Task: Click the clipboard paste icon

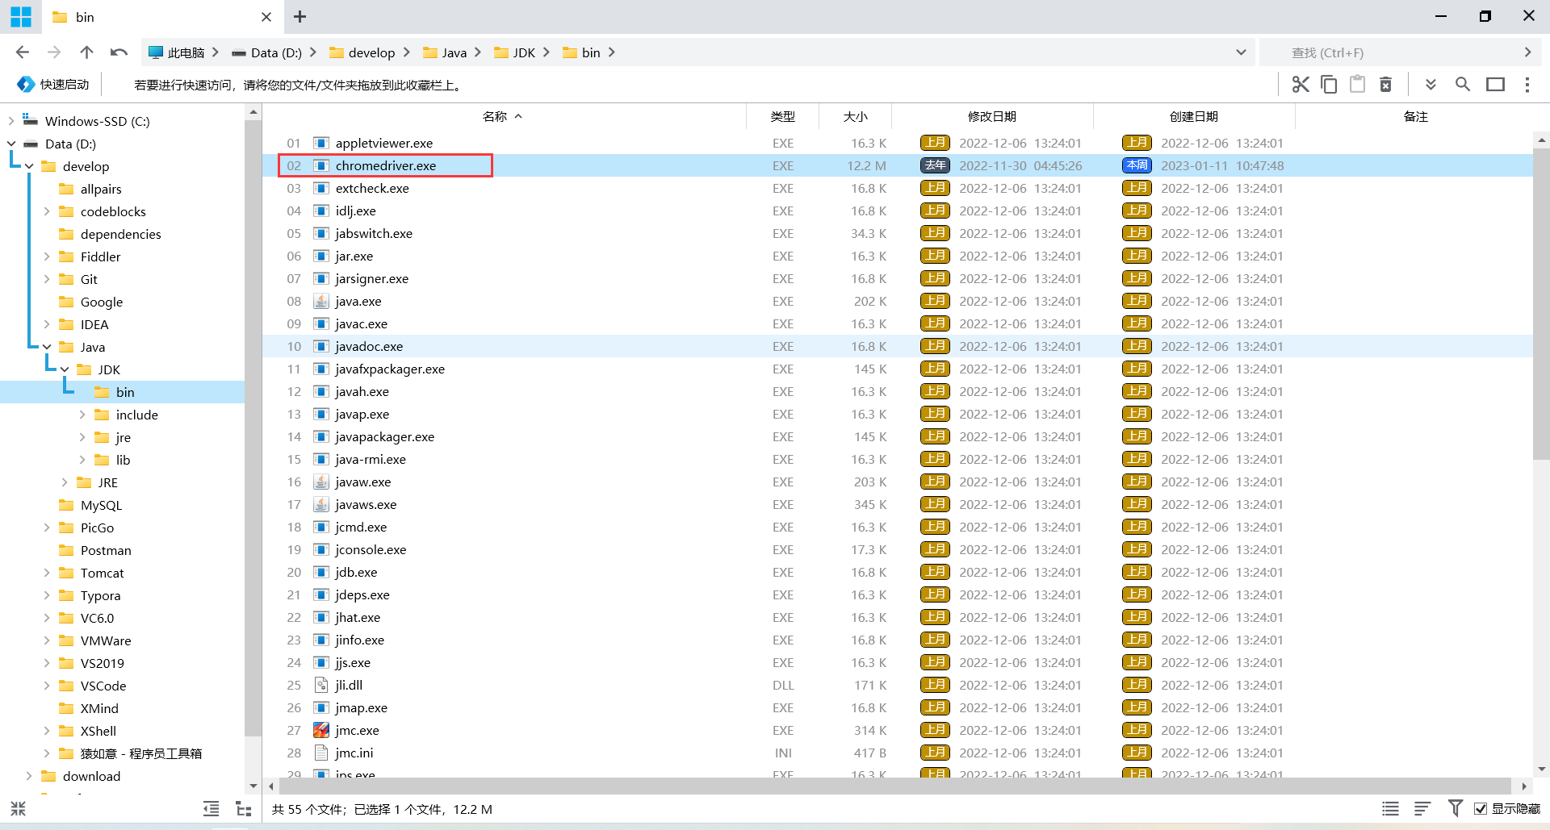Action: tap(1357, 84)
